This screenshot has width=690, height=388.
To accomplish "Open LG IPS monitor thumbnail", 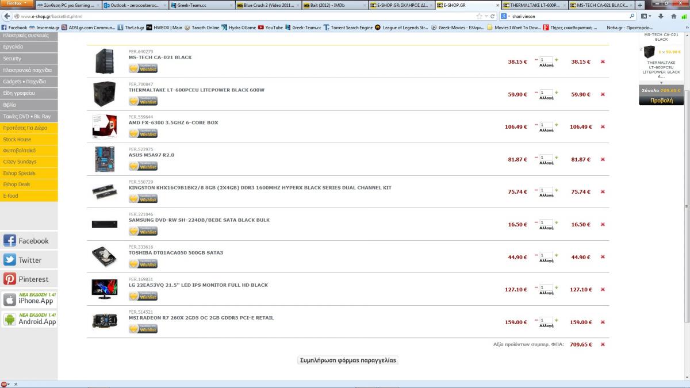I will (105, 289).
